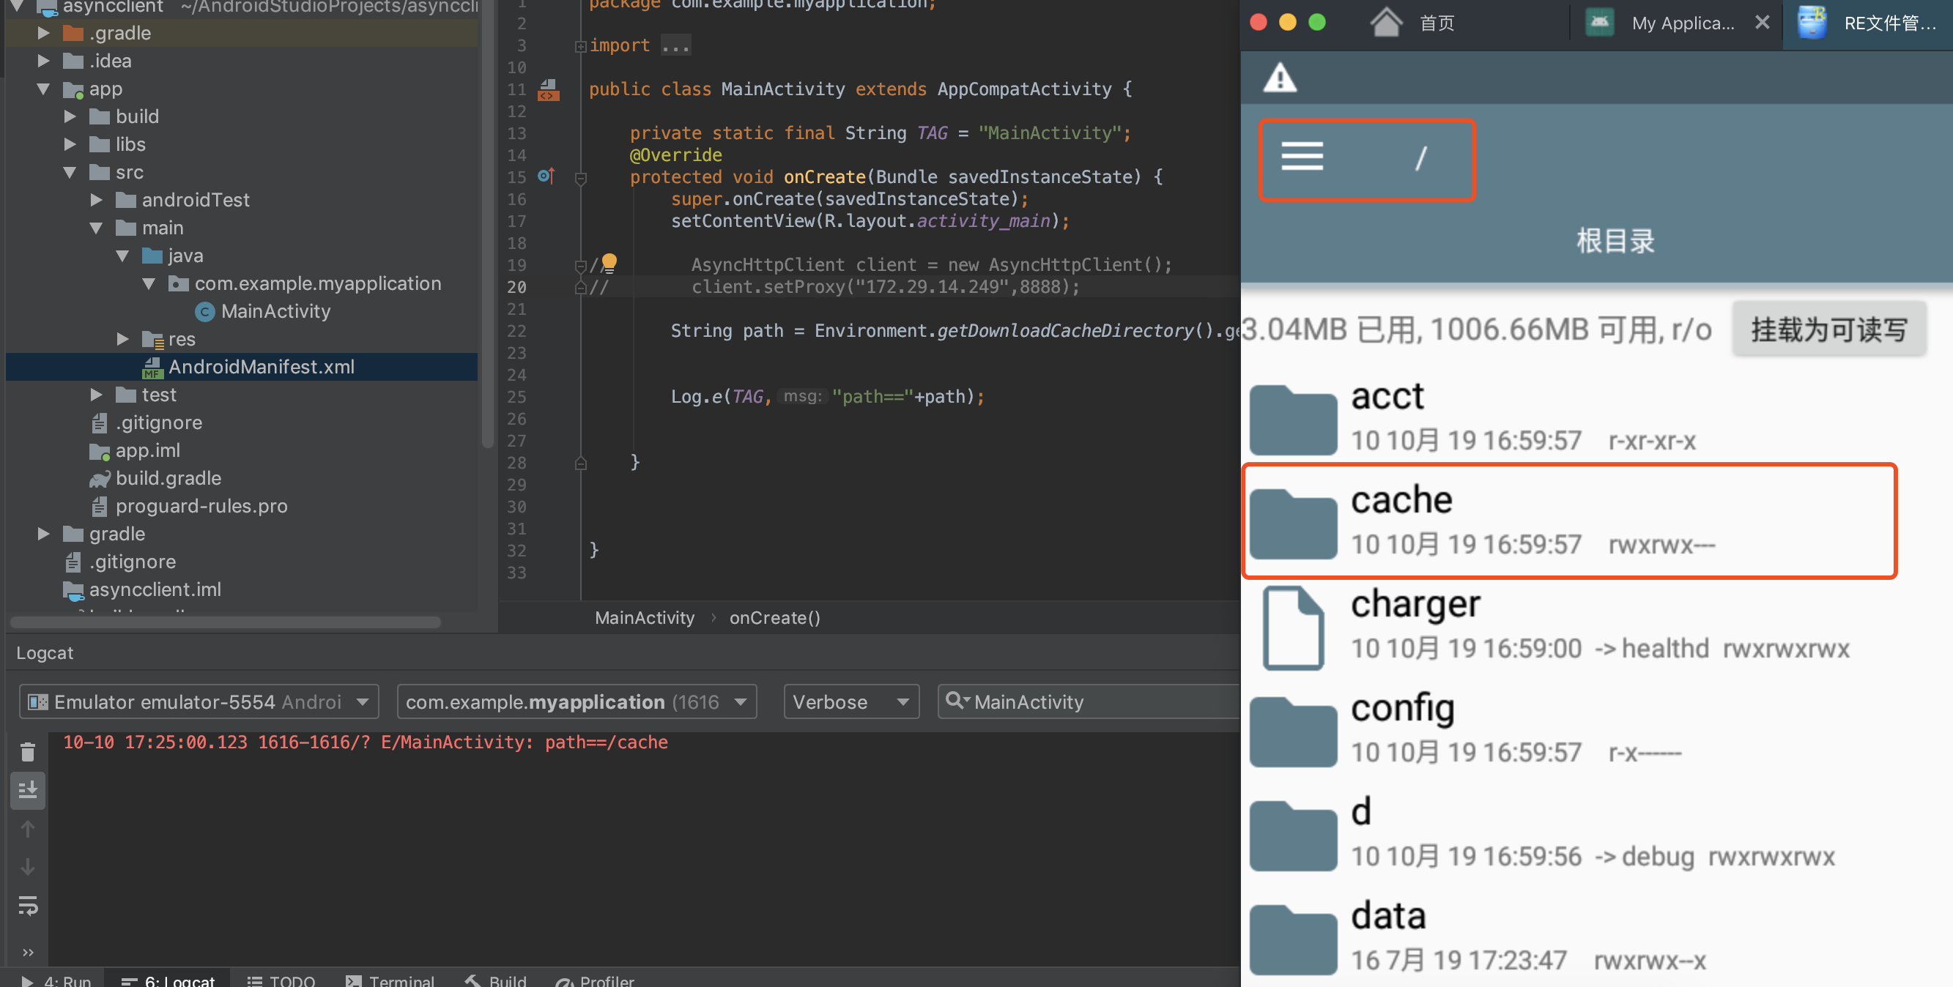Click the Logcat search field
1953x987 pixels.
1090,702
